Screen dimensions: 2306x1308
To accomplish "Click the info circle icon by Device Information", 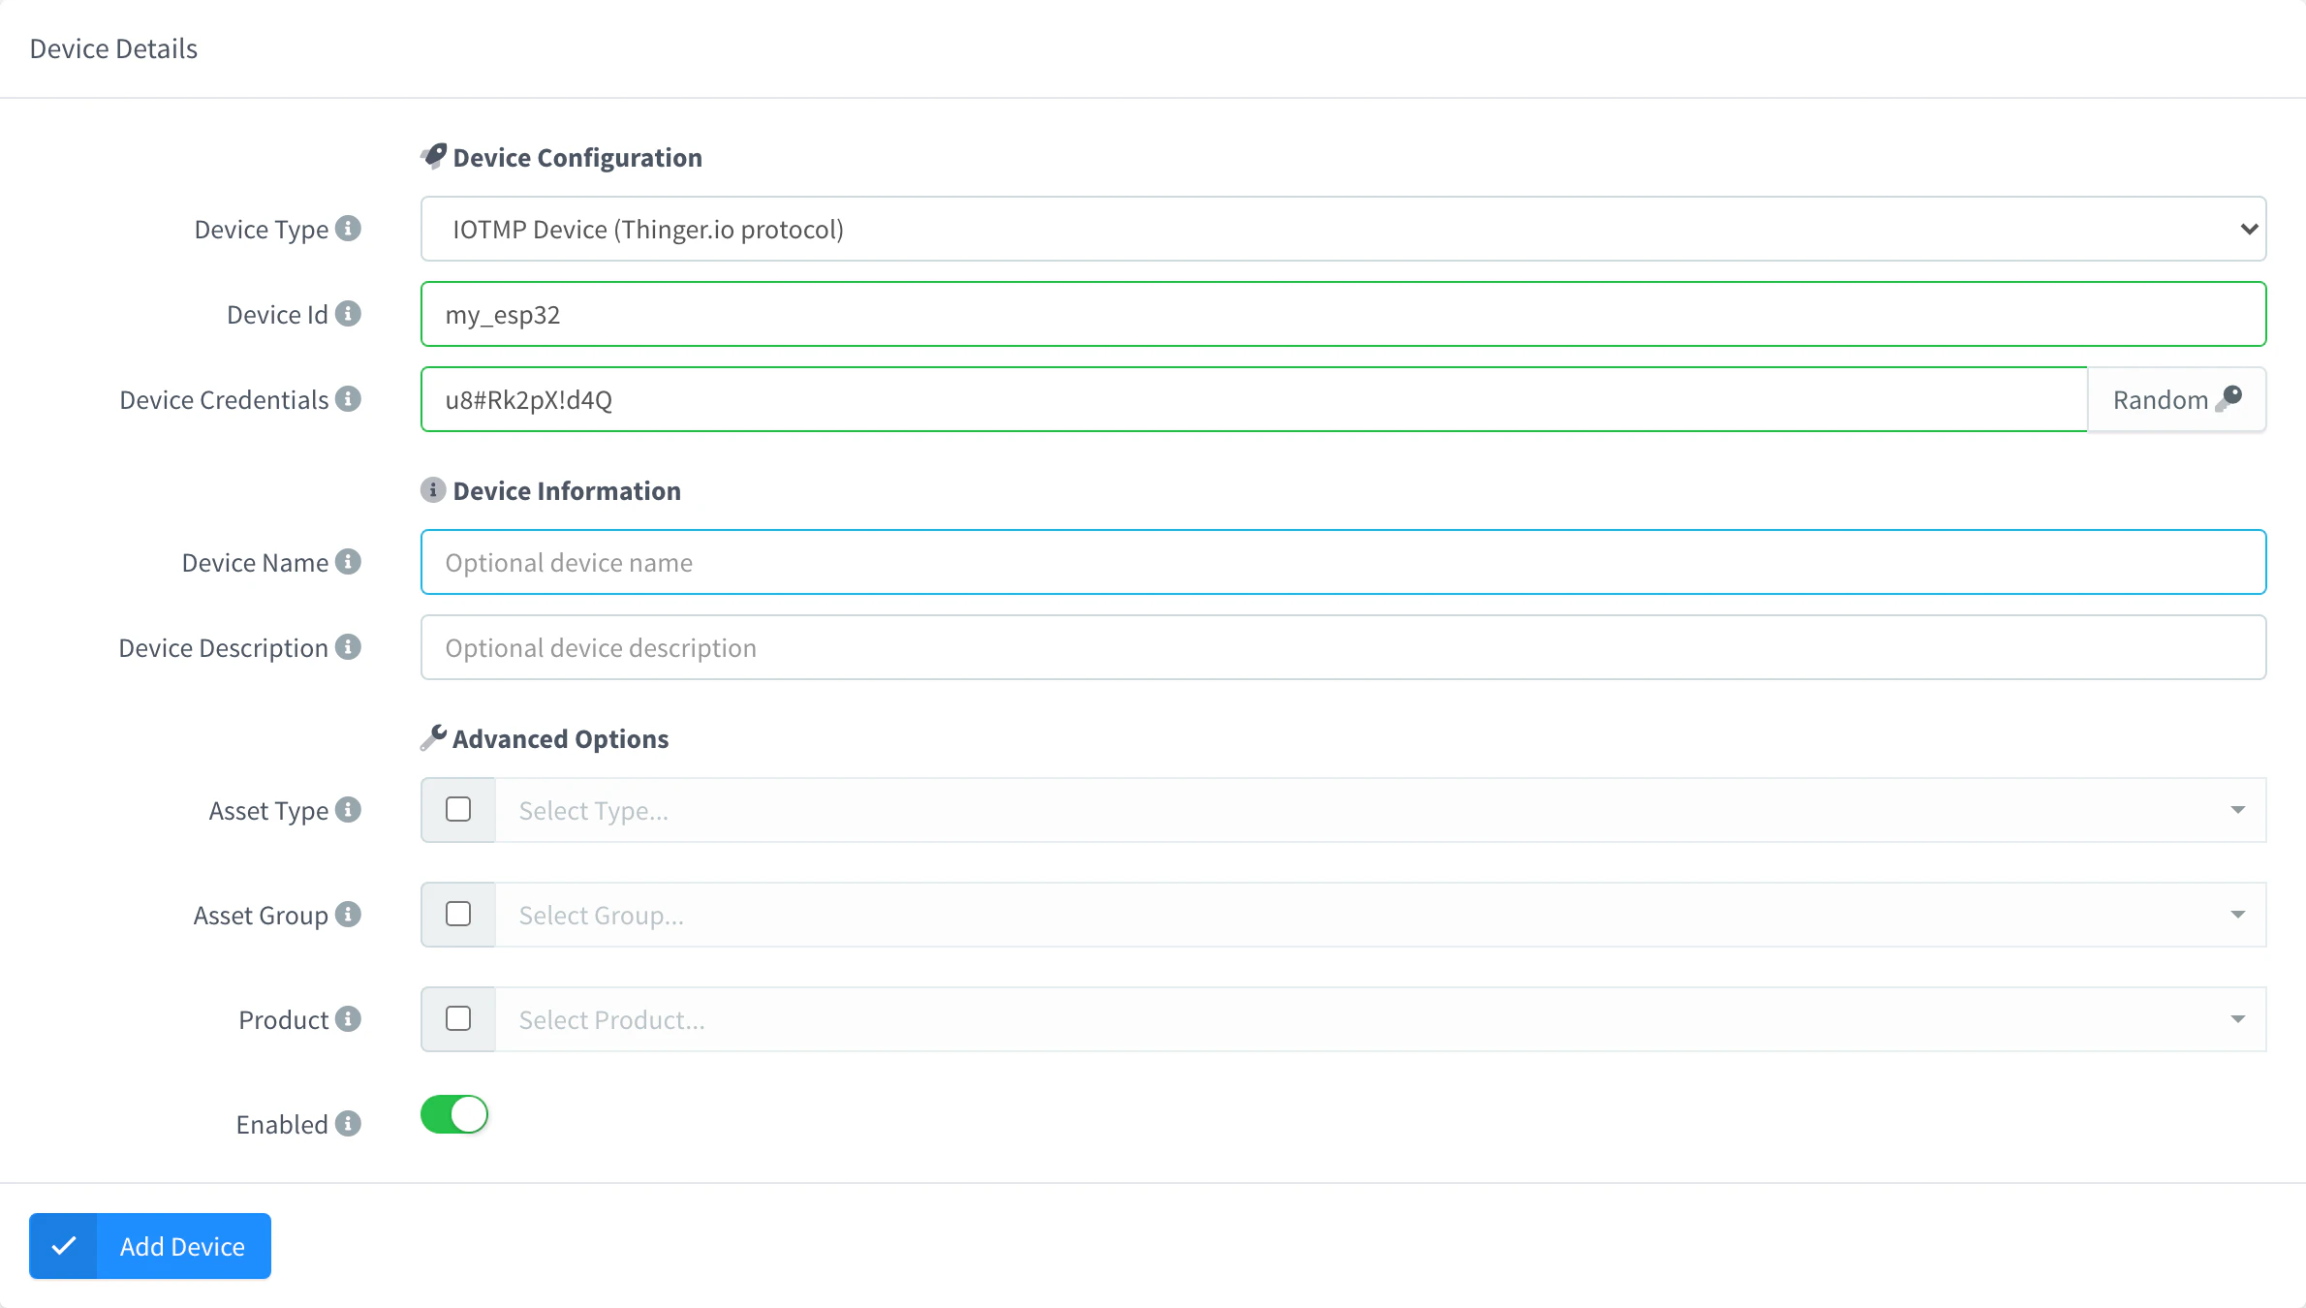I will pos(433,490).
